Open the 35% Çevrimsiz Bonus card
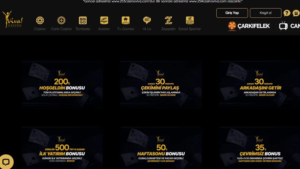Screen dimensions: 300x169 click(260, 148)
